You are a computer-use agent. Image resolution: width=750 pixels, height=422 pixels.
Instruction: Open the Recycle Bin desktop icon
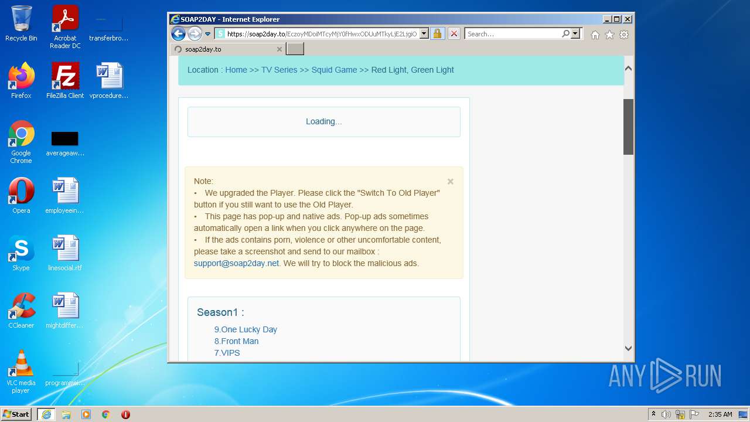tap(21, 23)
